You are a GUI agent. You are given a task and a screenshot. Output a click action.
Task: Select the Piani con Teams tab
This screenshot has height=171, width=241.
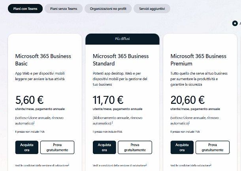pyautogui.click(x=25, y=8)
